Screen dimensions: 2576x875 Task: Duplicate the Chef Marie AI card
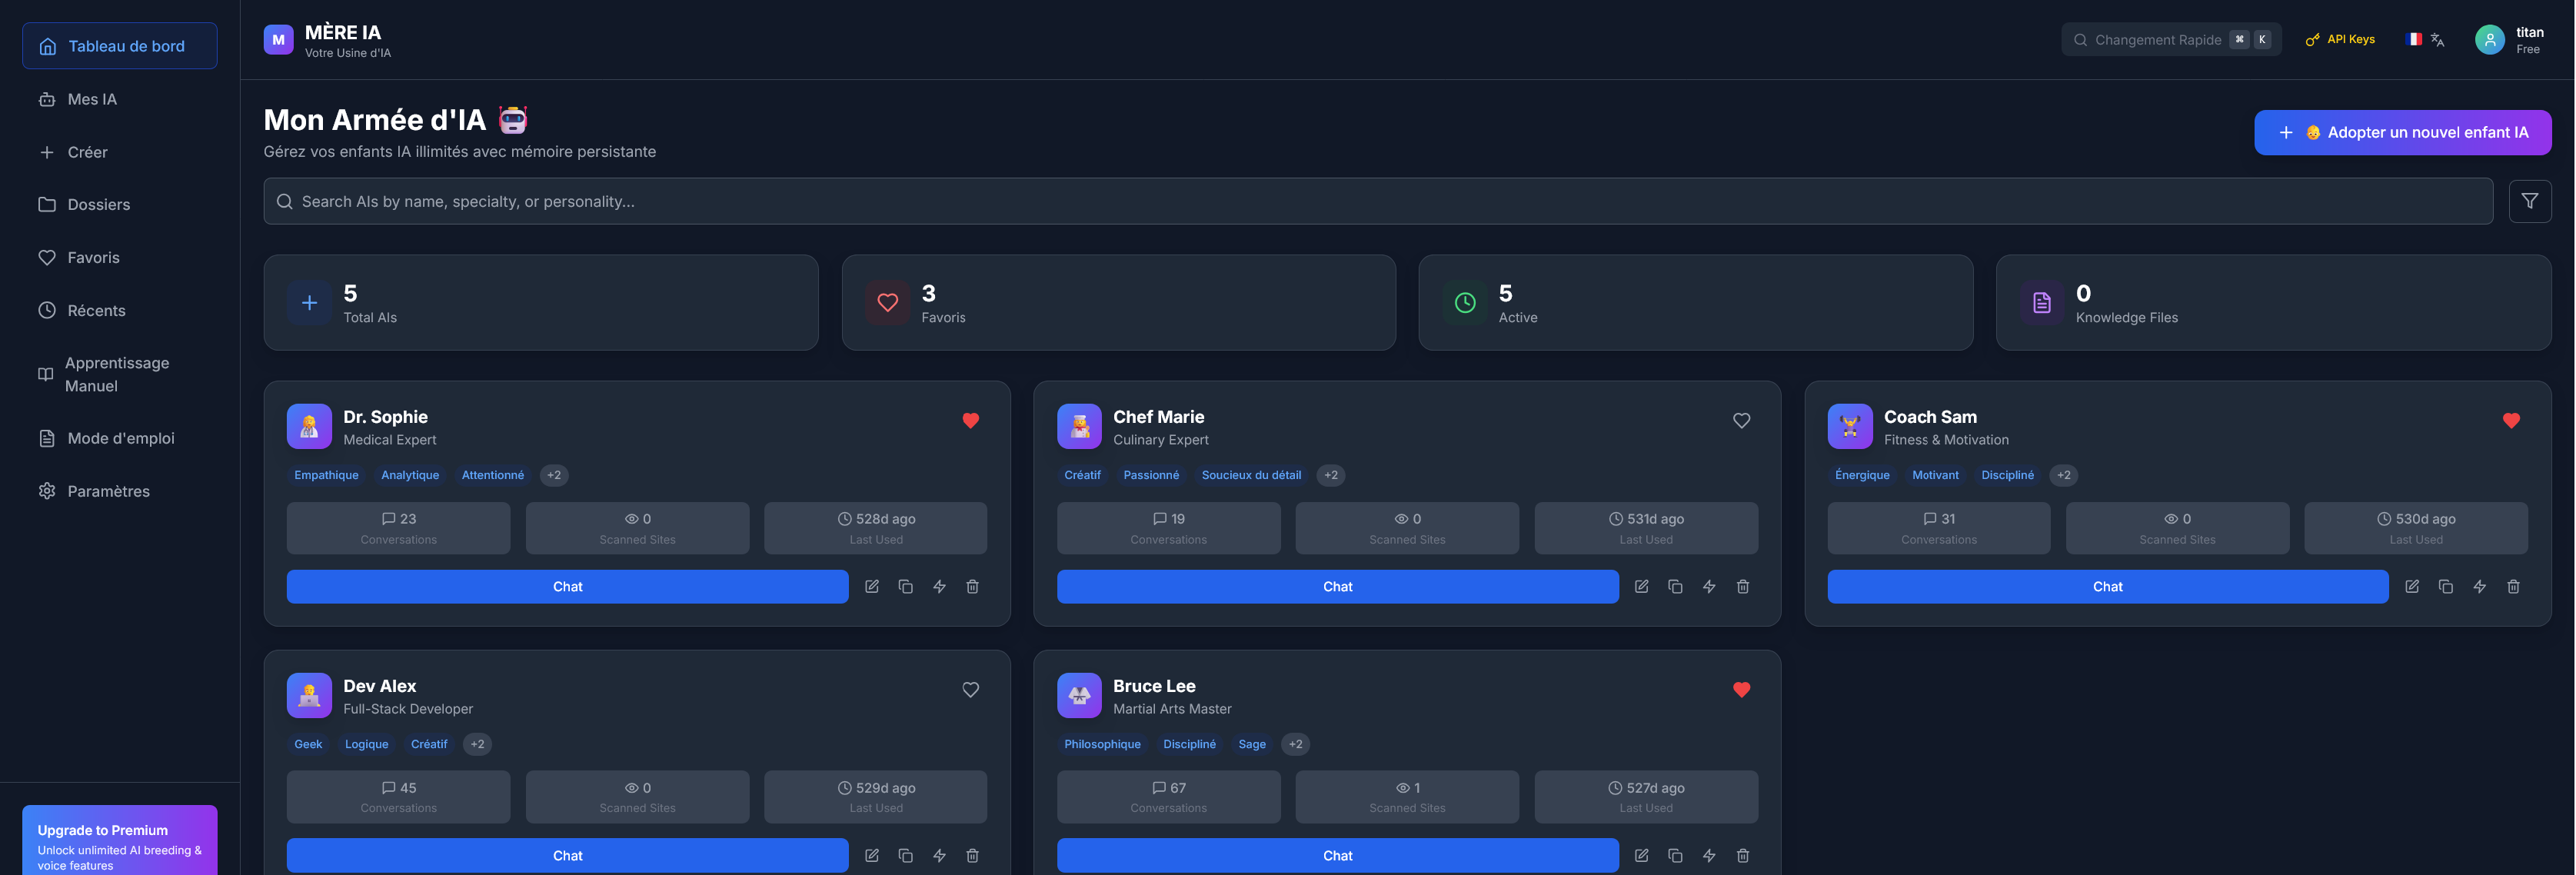[1676, 587]
